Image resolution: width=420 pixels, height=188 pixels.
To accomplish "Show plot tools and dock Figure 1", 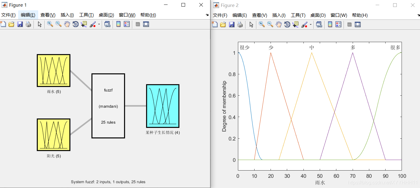I will [146, 24].
